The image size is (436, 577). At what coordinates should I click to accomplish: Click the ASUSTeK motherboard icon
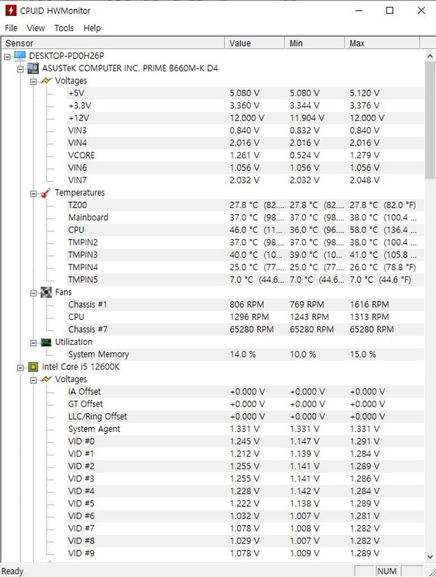33,68
